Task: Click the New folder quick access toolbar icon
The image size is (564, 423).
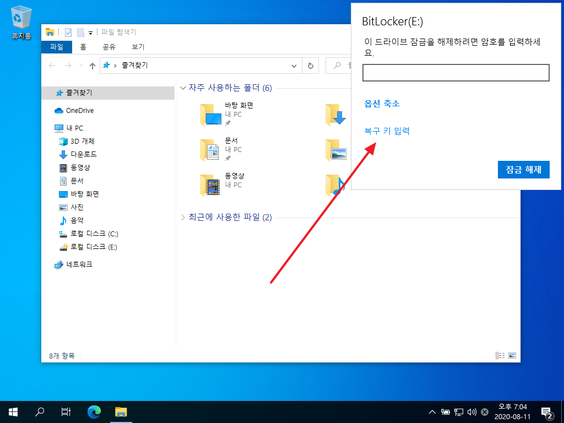Action: (x=80, y=32)
